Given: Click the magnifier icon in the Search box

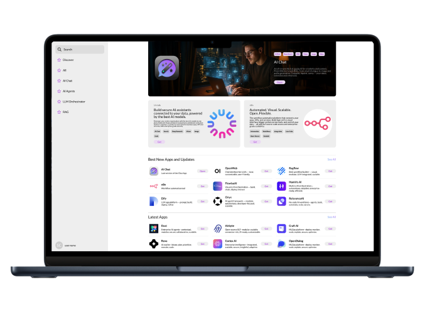Looking at the screenshot, I should click(60, 50).
